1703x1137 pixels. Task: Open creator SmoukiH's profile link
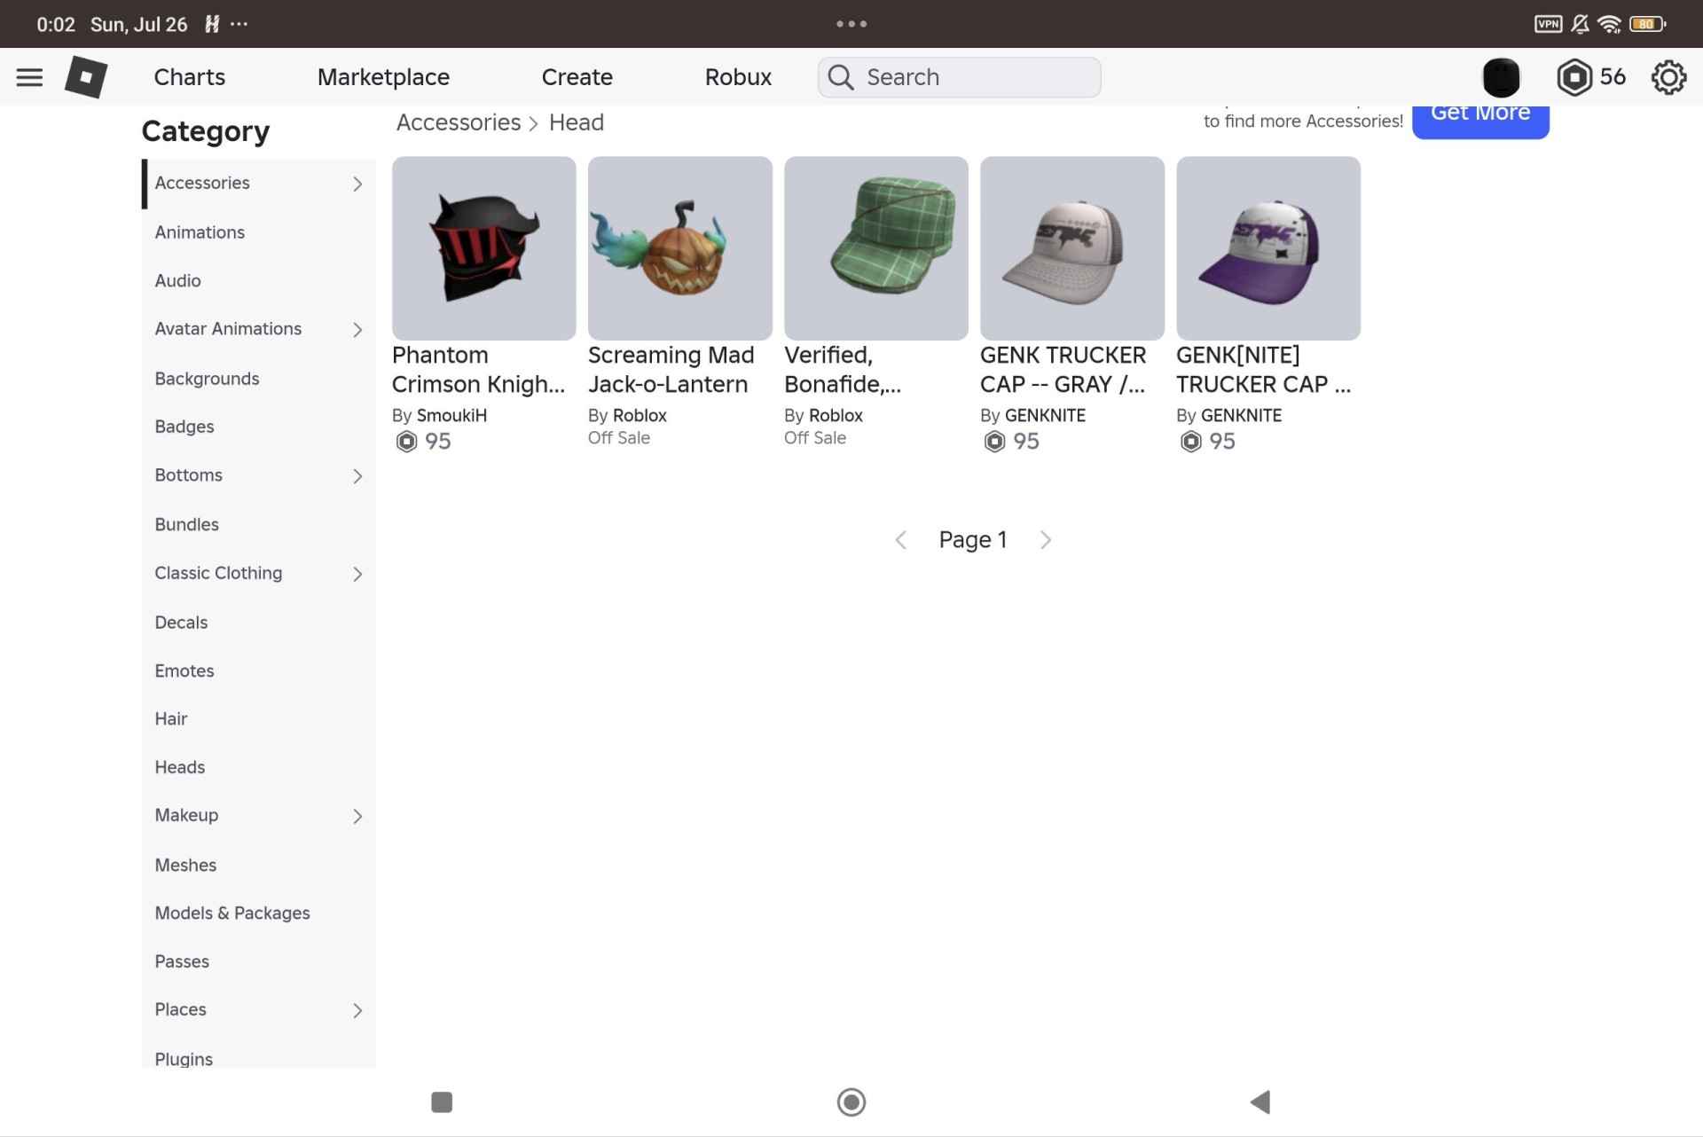[x=451, y=415]
